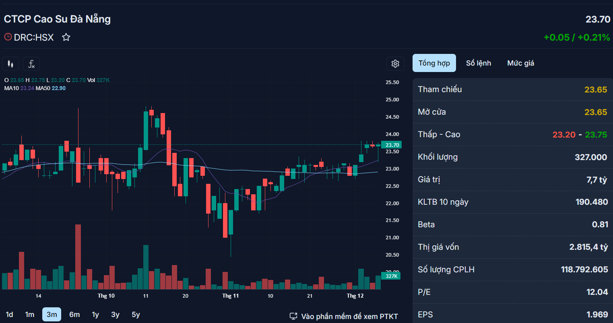
Task: Select the 1m timeframe
Action: pos(30,315)
